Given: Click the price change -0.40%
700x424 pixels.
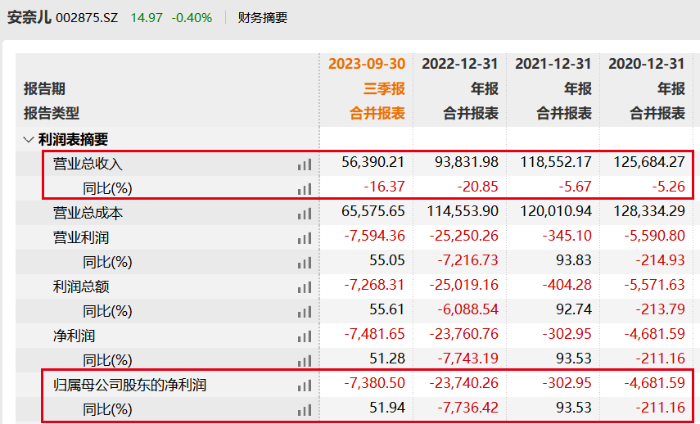Looking at the screenshot, I should pyautogui.click(x=192, y=18).
